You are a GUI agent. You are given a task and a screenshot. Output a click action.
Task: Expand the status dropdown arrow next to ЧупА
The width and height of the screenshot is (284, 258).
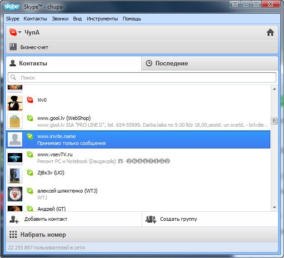coord(20,32)
